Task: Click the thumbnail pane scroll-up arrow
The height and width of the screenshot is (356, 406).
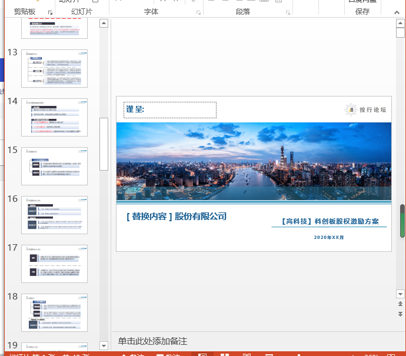Action: coord(104,24)
